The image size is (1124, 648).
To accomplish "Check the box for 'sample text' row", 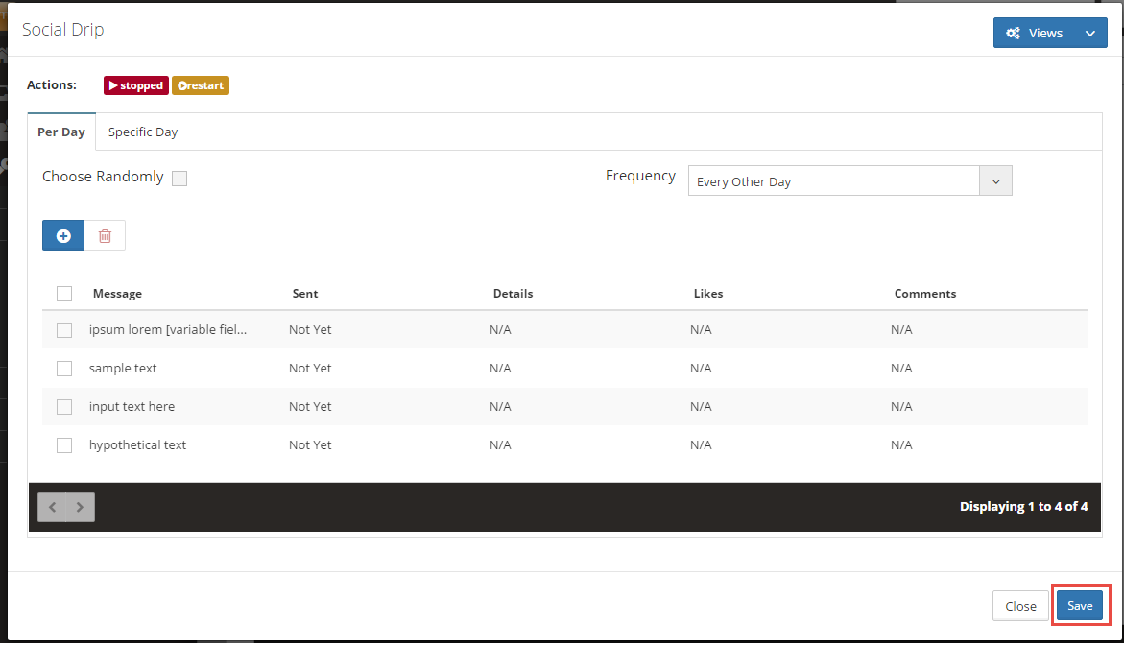I will [x=64, y=369].
